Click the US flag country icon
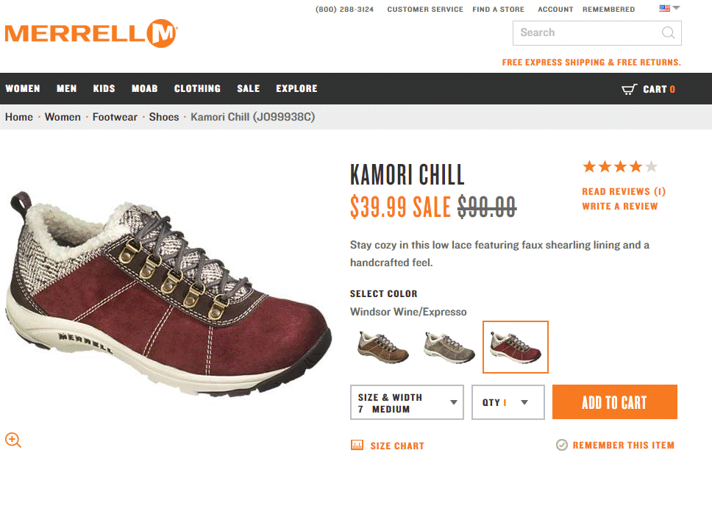Viewport: 712px width, 528px height. click(664, 7)
